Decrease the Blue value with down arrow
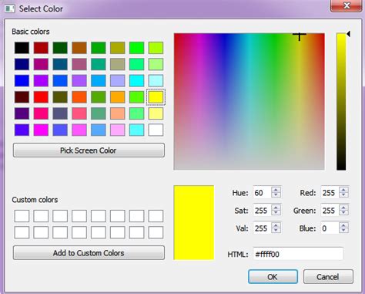Image resolution: width=365 pixels, height=294 pixels. 343,231
